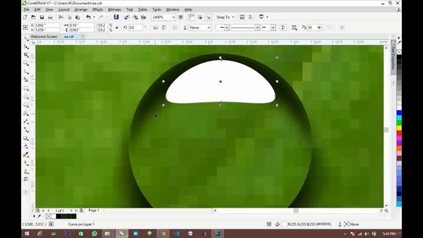Open the Bitmaps menu
The image size is (423, 238).
pyautogui.click(x=114, y=9)
